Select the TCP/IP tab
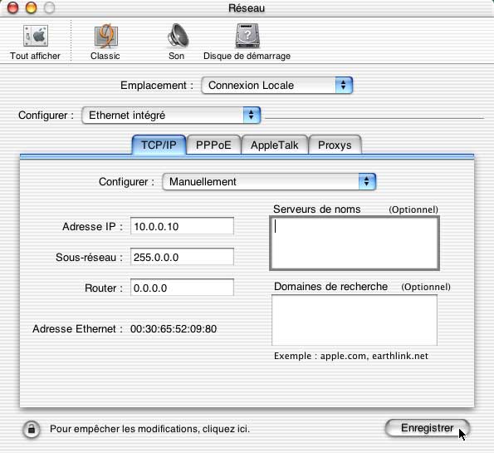This screenshot has width=494, height=453. (x=159, y=145)
